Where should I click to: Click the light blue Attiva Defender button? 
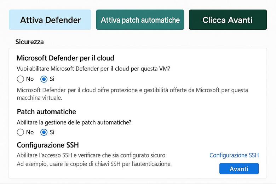coord(50,20)
